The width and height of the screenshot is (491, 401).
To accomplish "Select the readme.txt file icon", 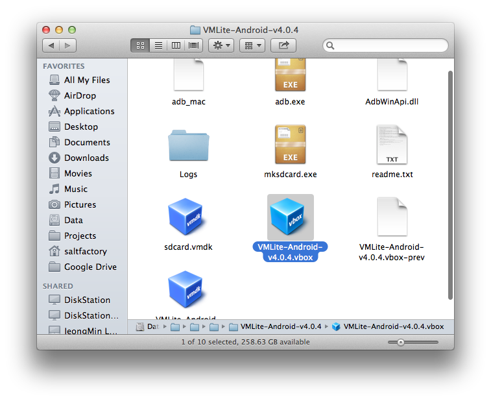I will 392,145.
